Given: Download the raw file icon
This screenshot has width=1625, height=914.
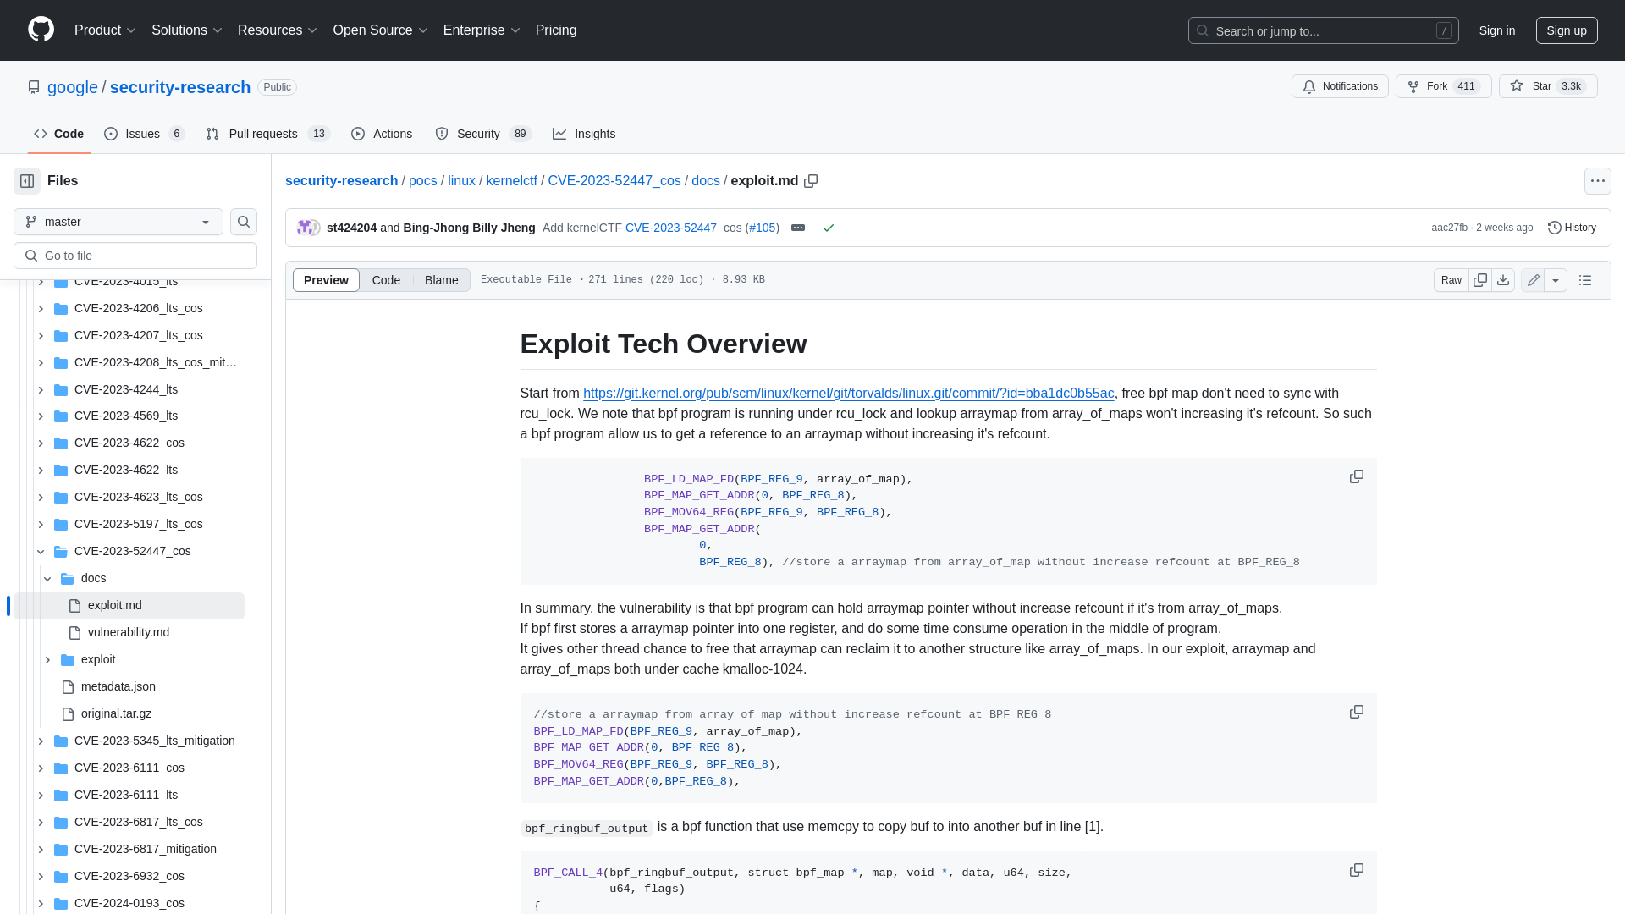Looking at the screenshot, I should click(1503, 280).
